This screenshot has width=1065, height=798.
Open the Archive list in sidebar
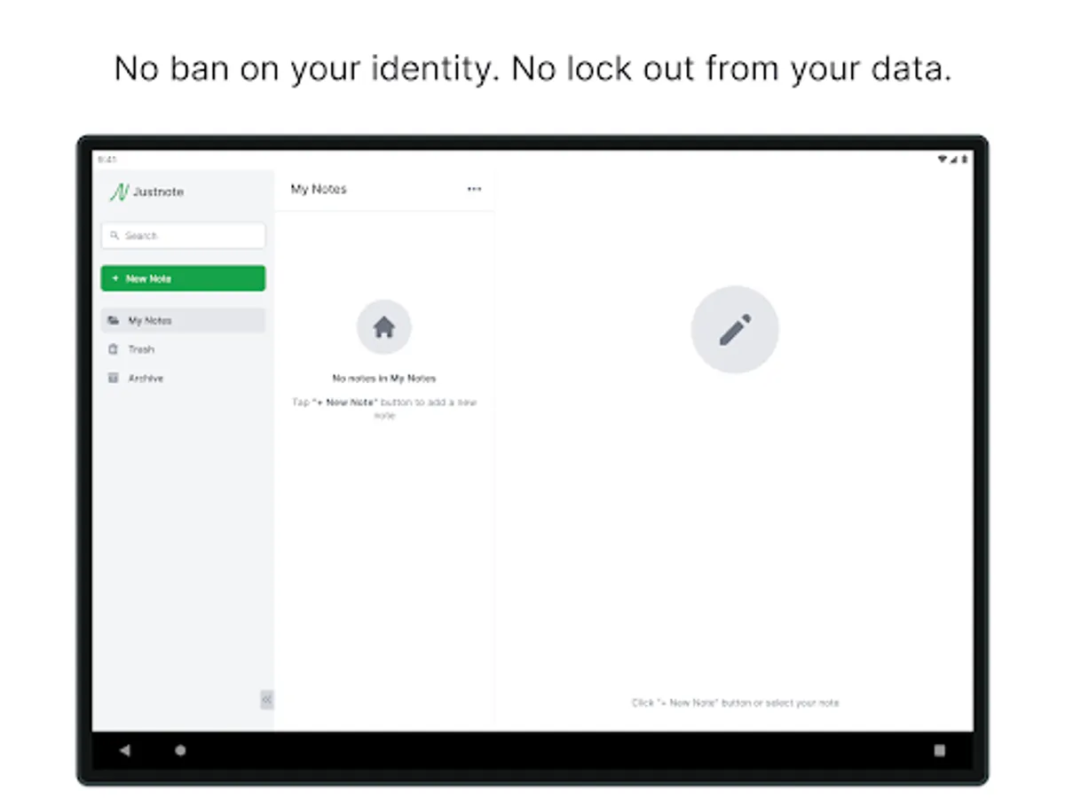tap(183, 378)
